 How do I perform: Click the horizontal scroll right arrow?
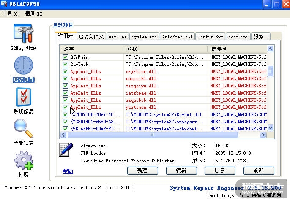(263, 135)
